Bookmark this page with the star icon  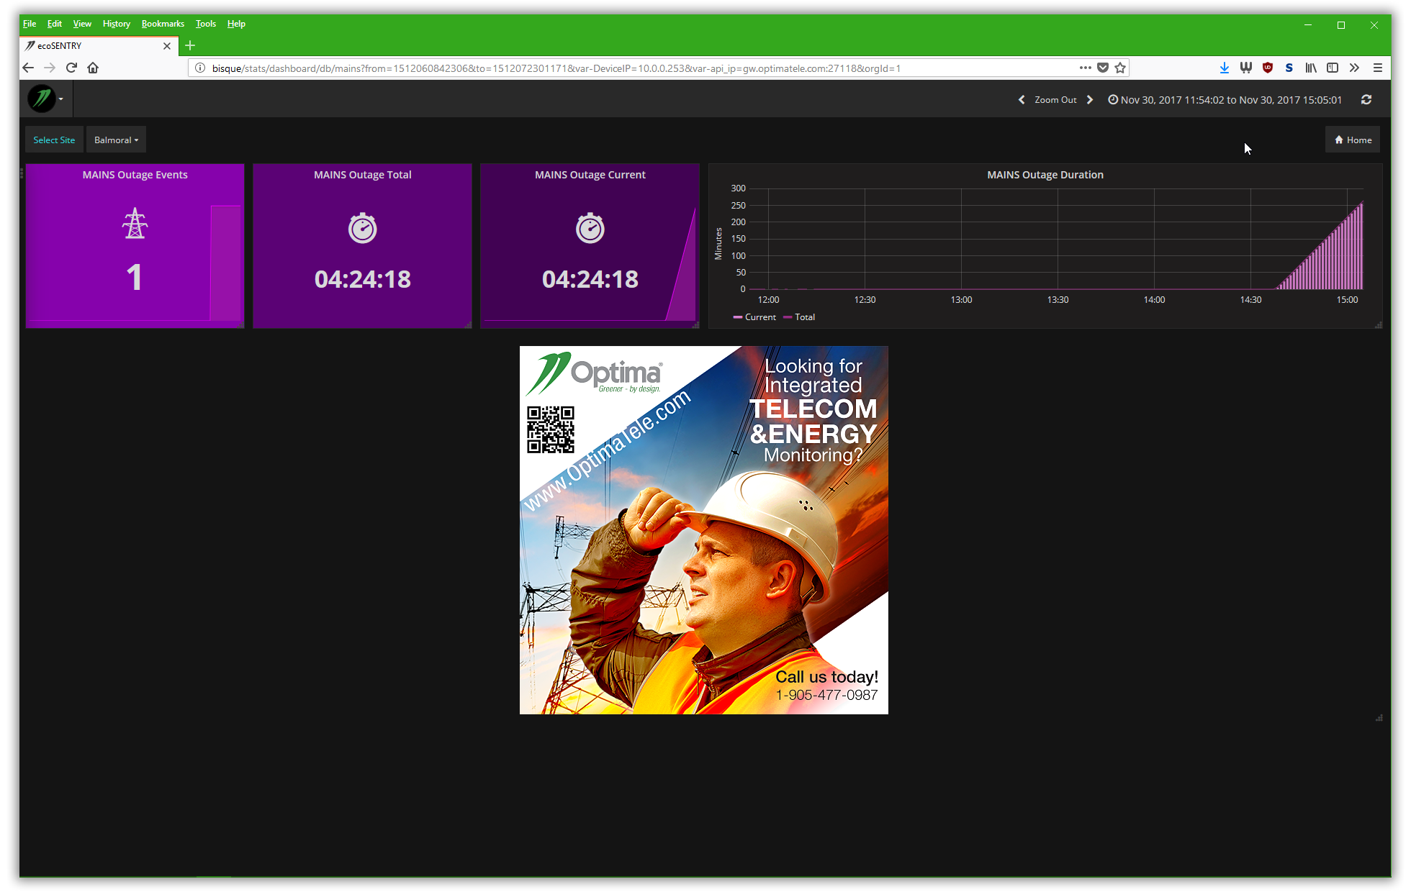tap(1120, 68)
